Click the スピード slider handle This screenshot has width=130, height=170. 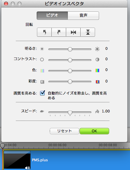[x=70, y=113]
